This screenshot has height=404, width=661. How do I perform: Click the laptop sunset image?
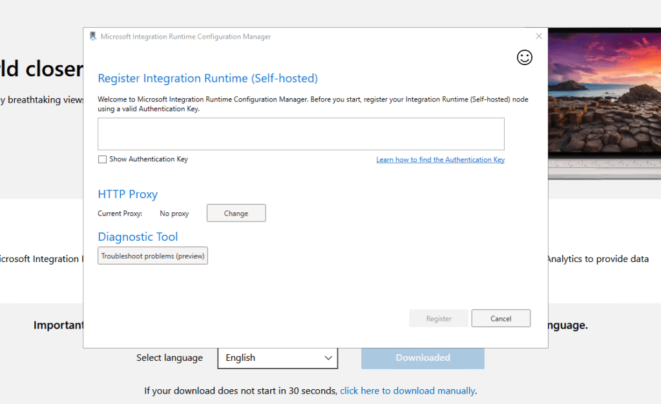point(604,97)
